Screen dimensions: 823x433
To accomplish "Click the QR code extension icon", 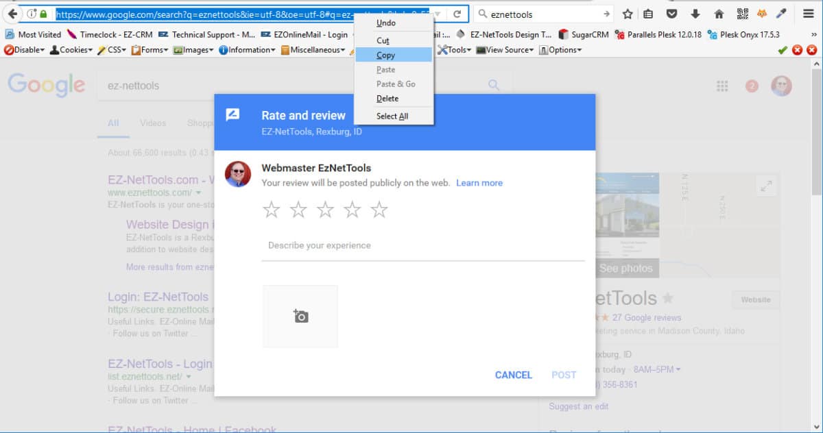I will [742, 14].
